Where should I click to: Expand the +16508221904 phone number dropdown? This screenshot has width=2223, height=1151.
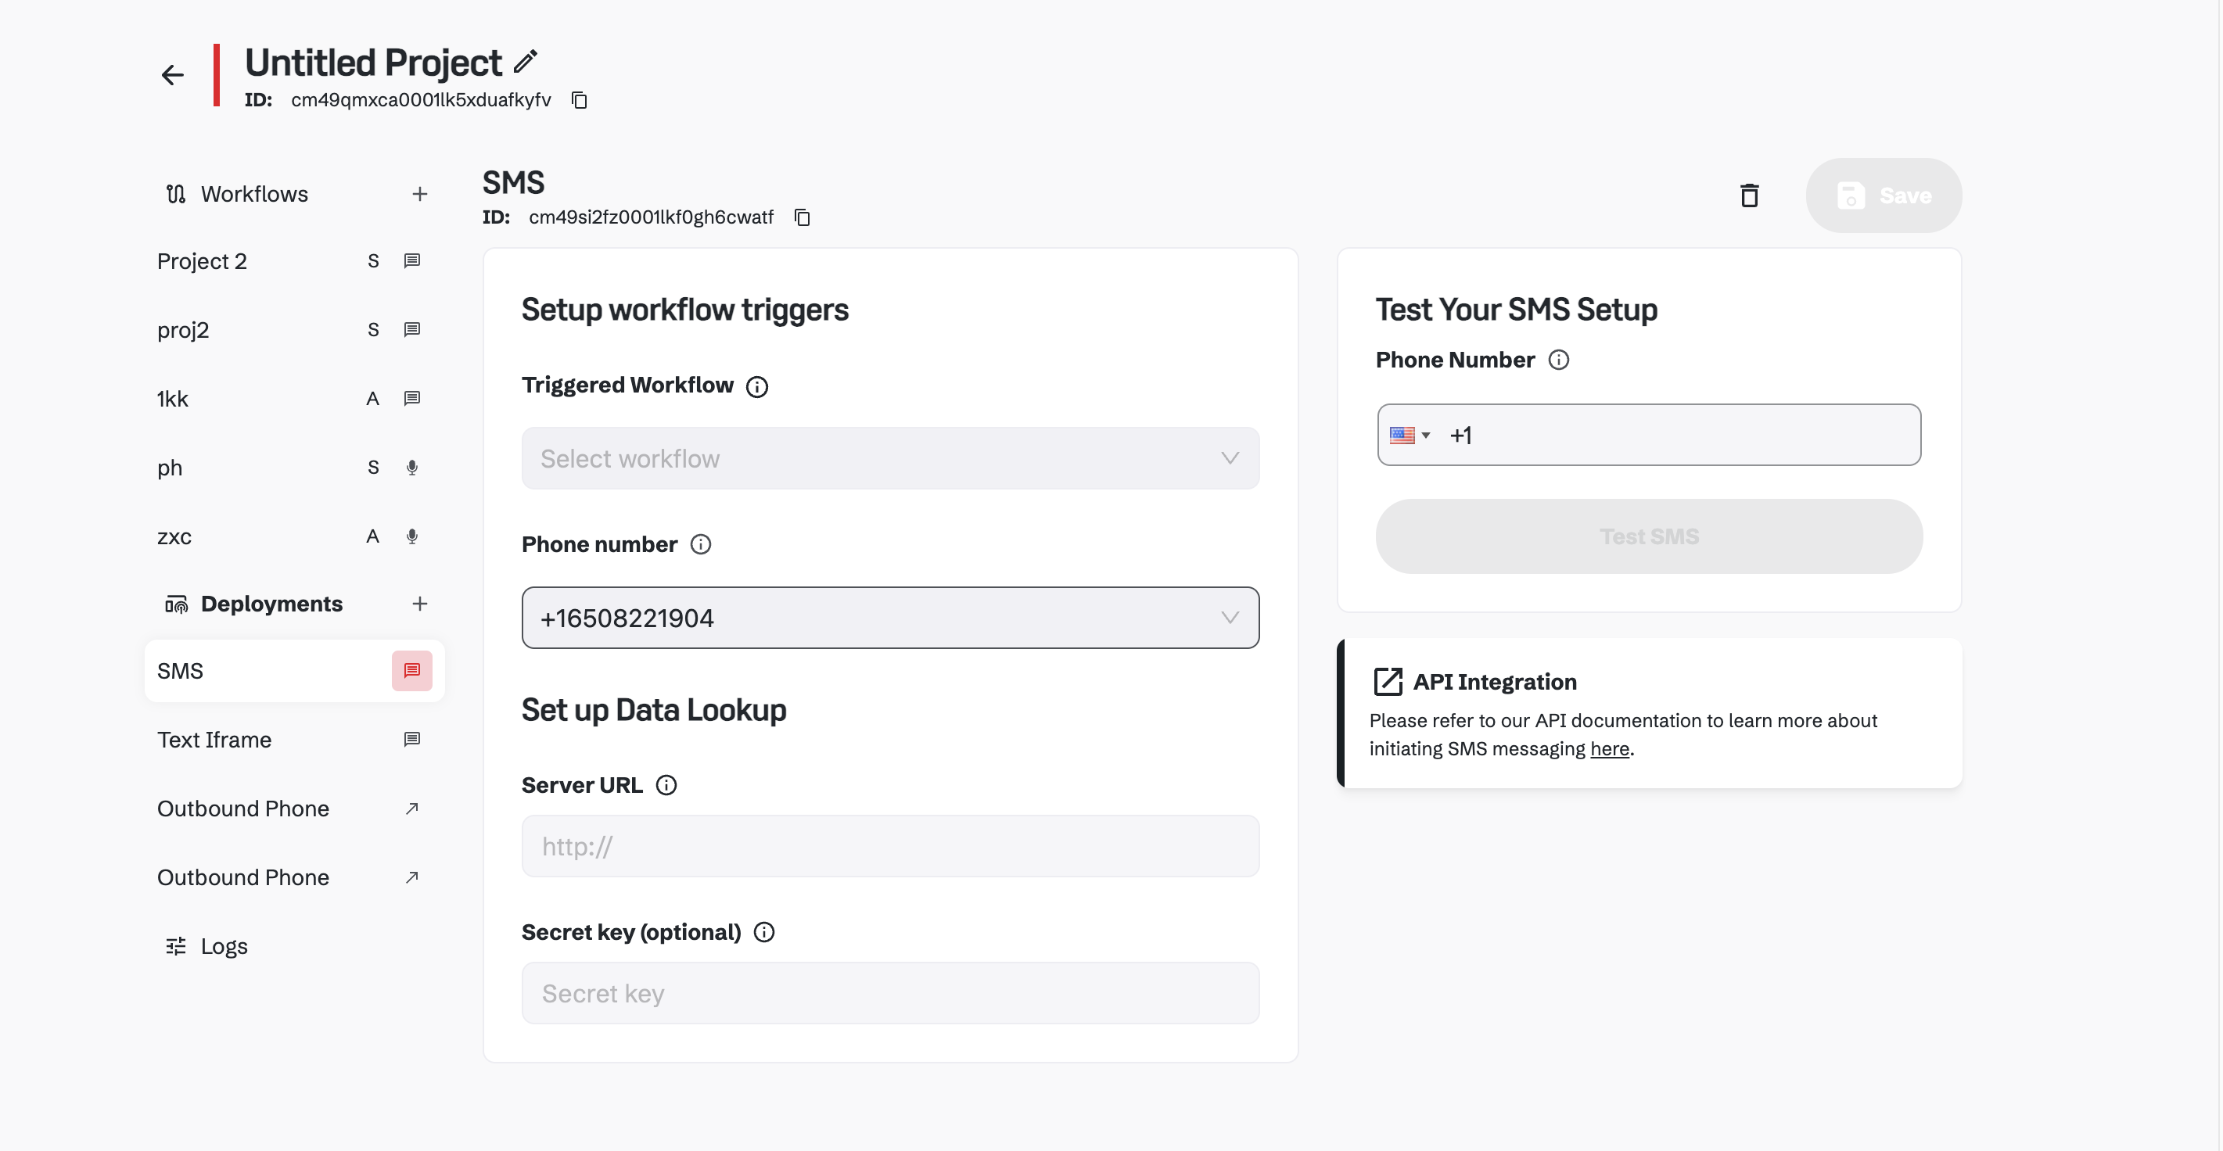tap(889, 618)
